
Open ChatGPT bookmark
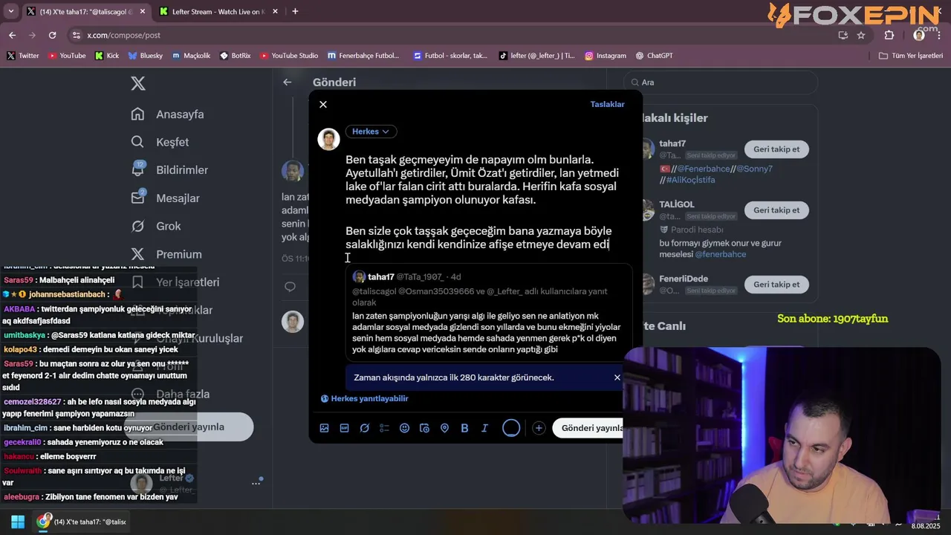(x=655, y=56)
